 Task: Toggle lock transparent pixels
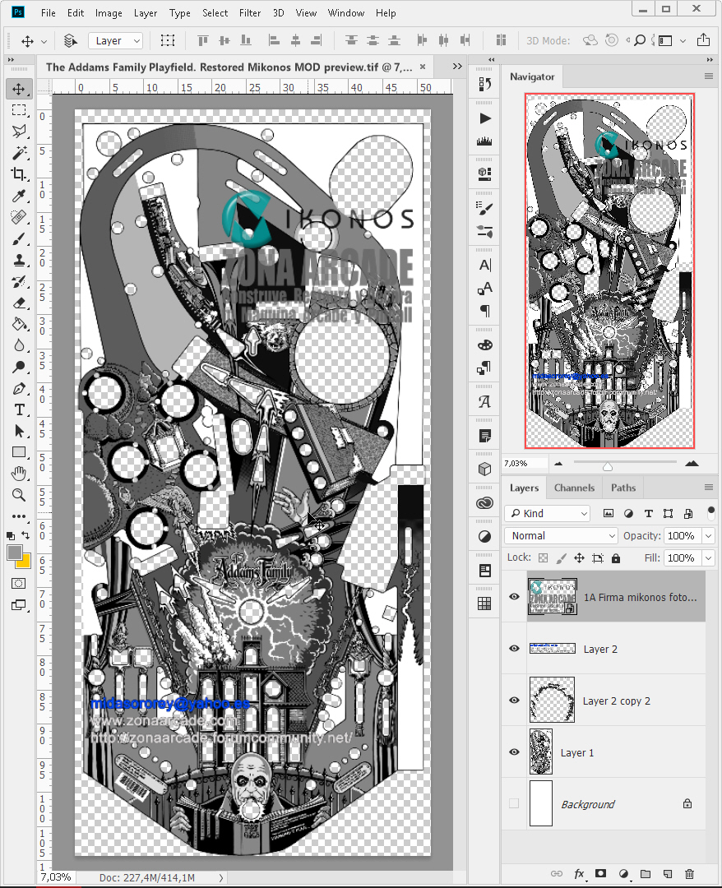pos(543,558)
